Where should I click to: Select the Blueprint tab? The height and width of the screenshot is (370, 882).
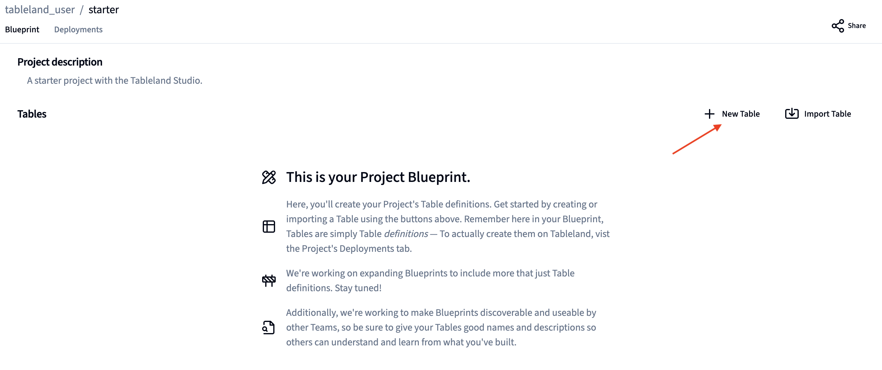22,30
